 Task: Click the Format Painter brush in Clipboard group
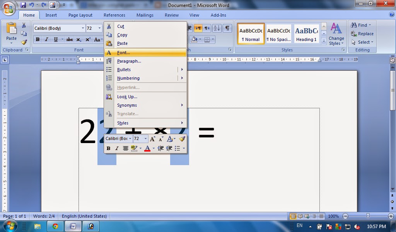point(24,42)
